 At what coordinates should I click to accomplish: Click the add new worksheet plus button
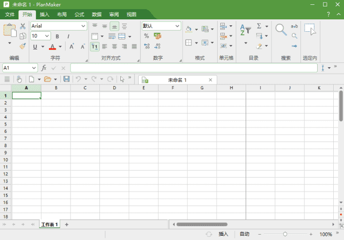[x=67, y=224]
